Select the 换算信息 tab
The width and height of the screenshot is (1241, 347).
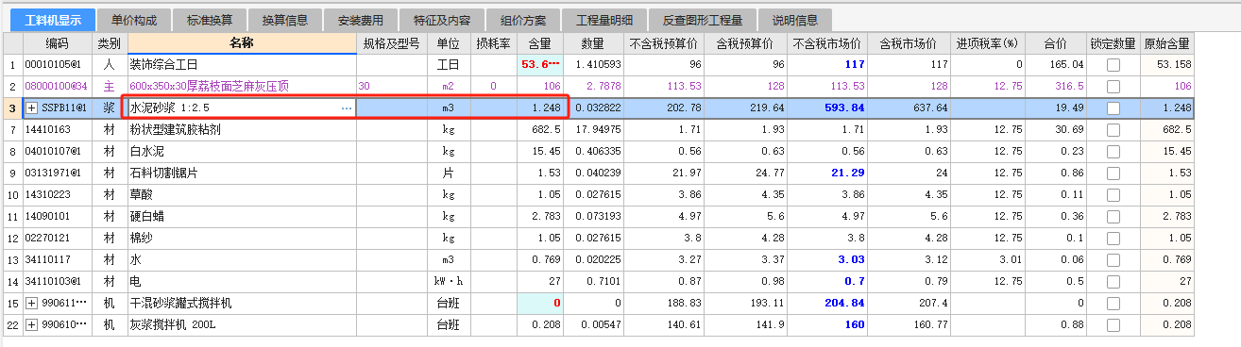point(284,20)
